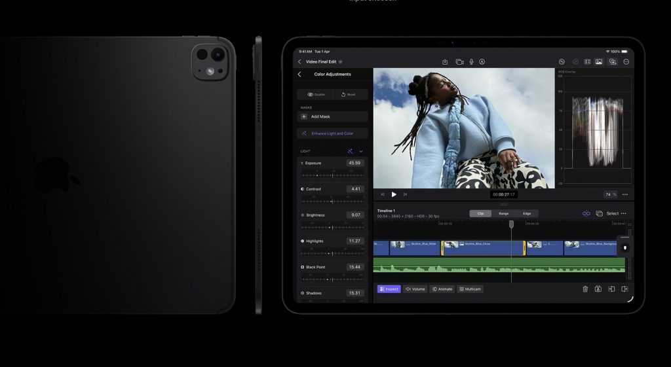Toggle timeline snapping icon beside Select
671x367 pixels.
[x=586, y=213]
